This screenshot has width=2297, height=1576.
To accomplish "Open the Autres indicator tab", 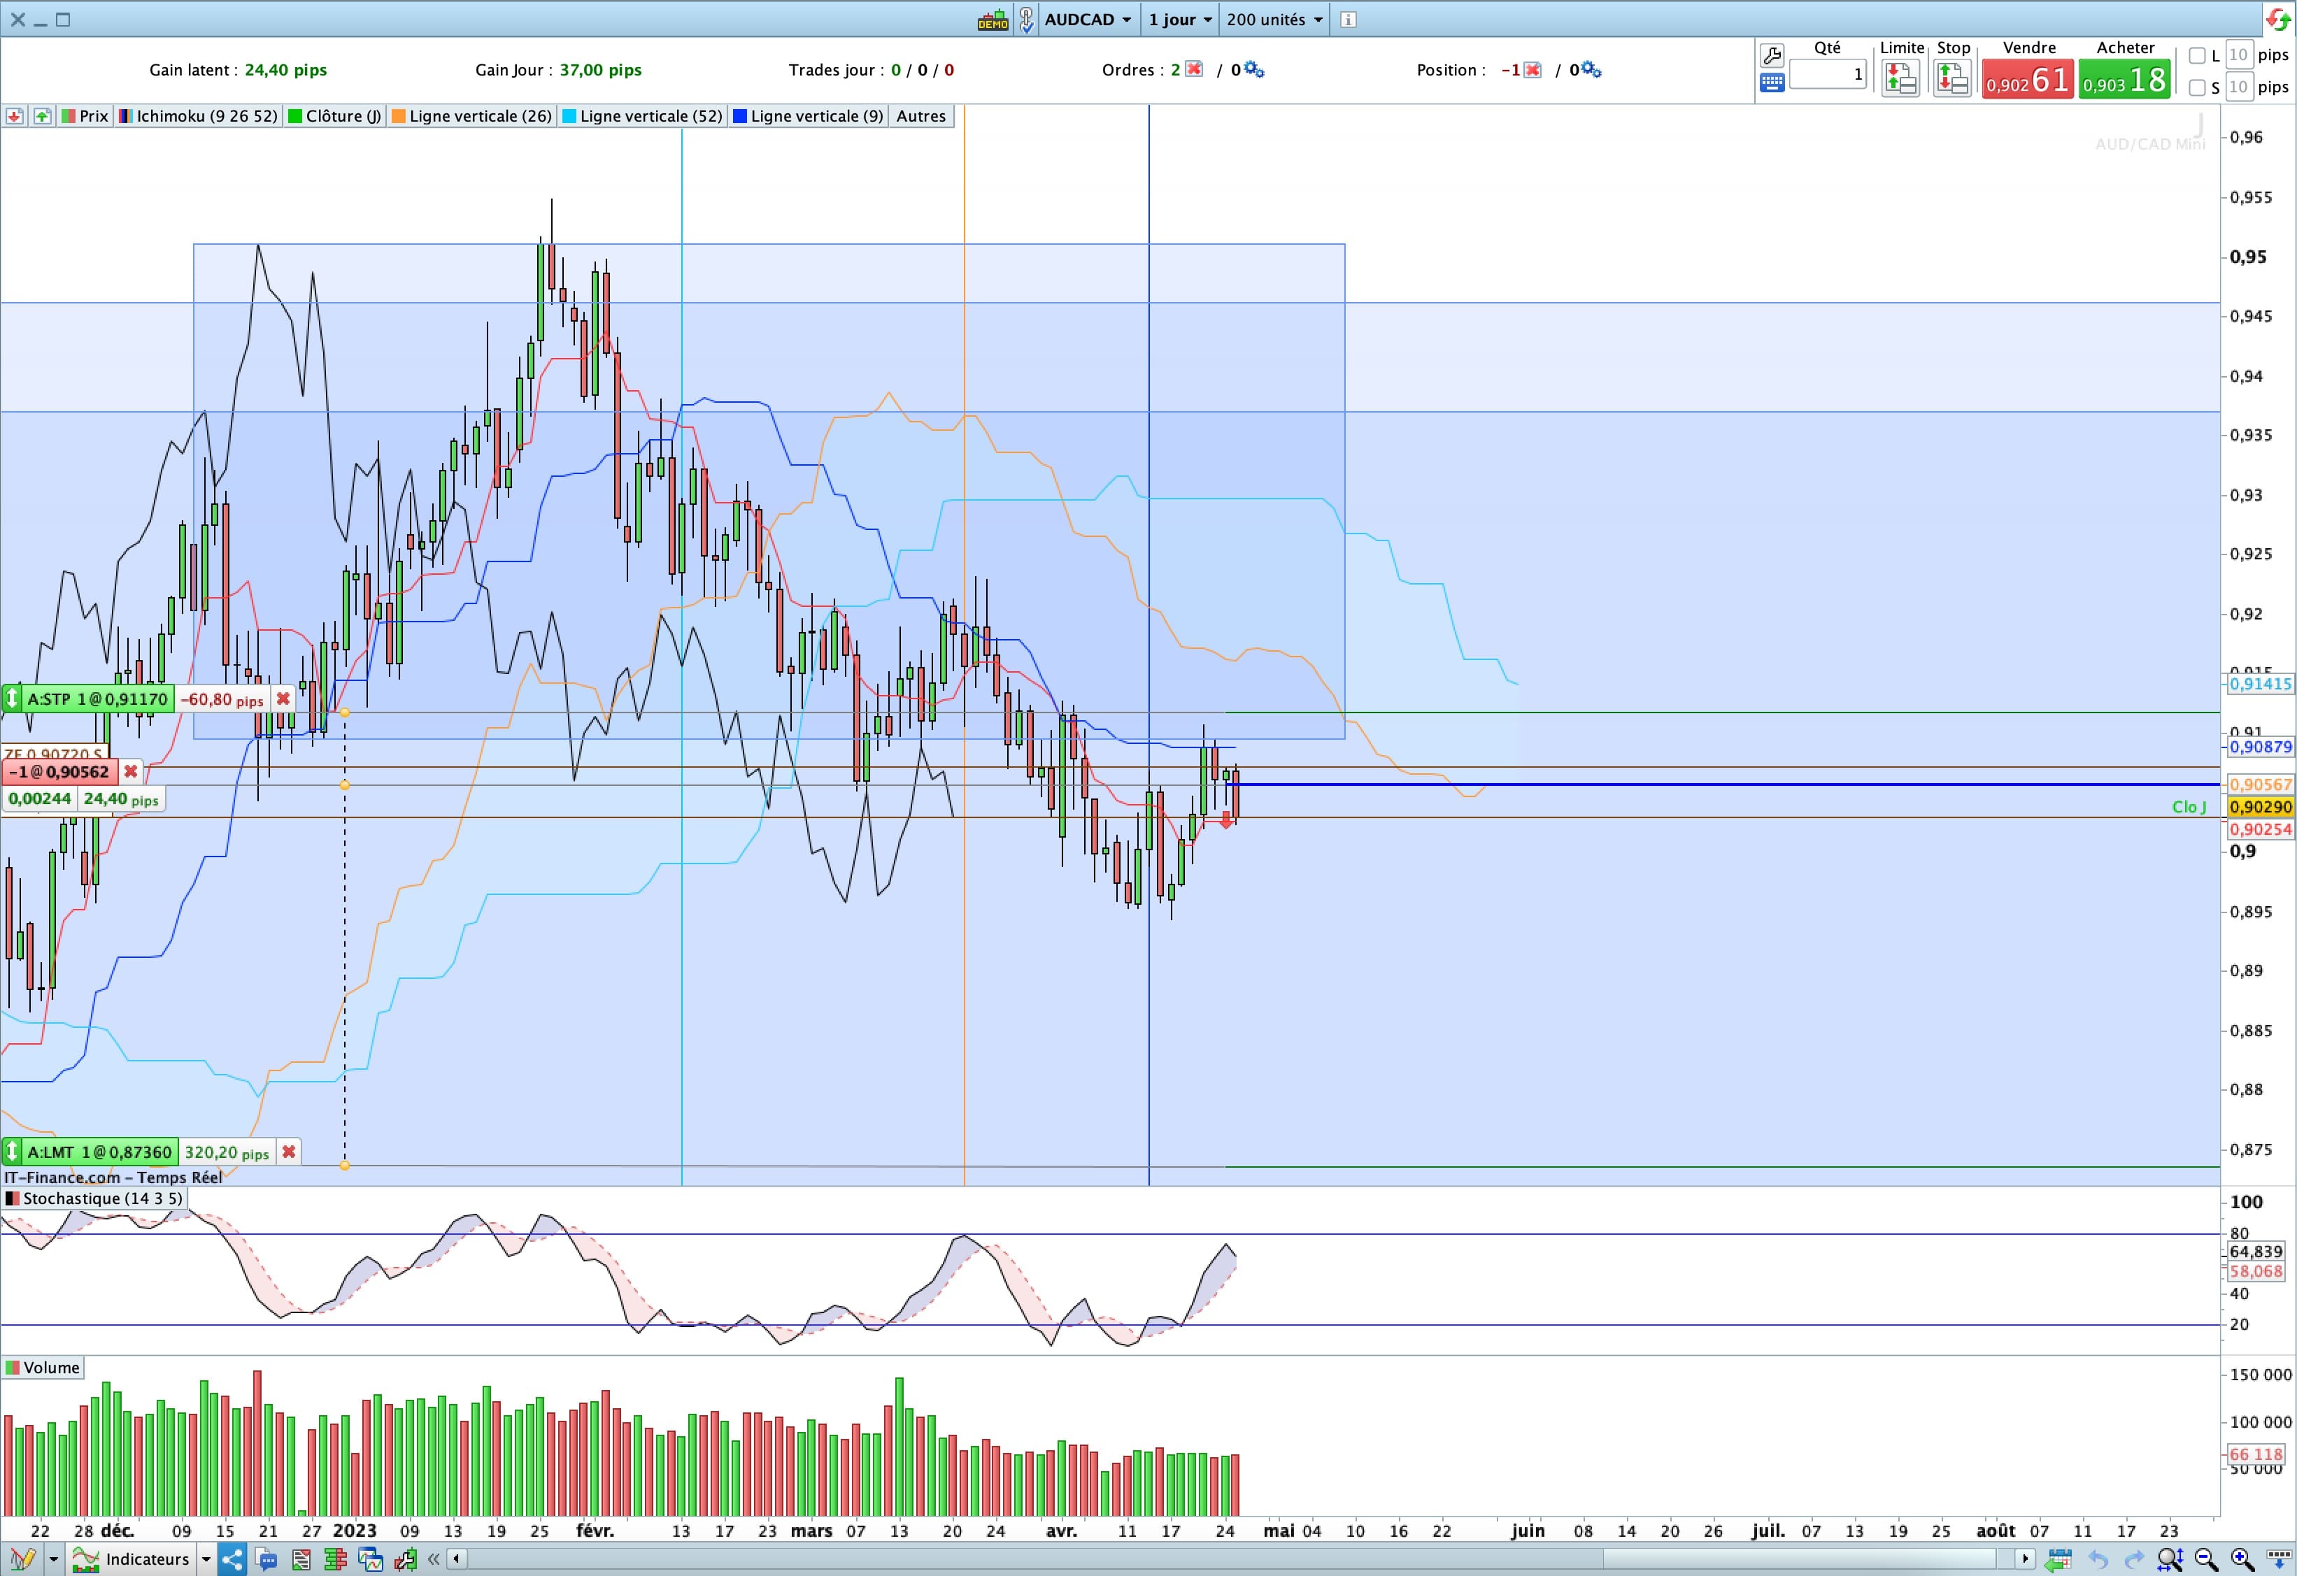I will 921,117.
